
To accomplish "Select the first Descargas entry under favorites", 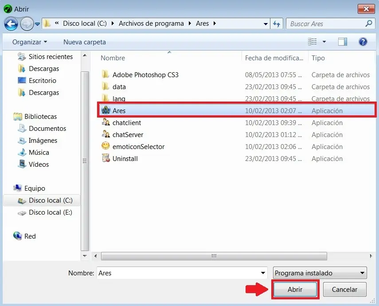I will click(39, 69).
